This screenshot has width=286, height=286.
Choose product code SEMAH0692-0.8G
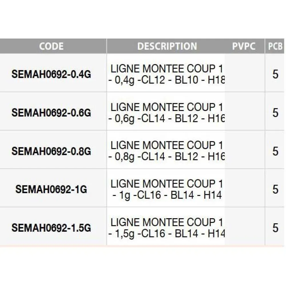[x=51, y=151]
